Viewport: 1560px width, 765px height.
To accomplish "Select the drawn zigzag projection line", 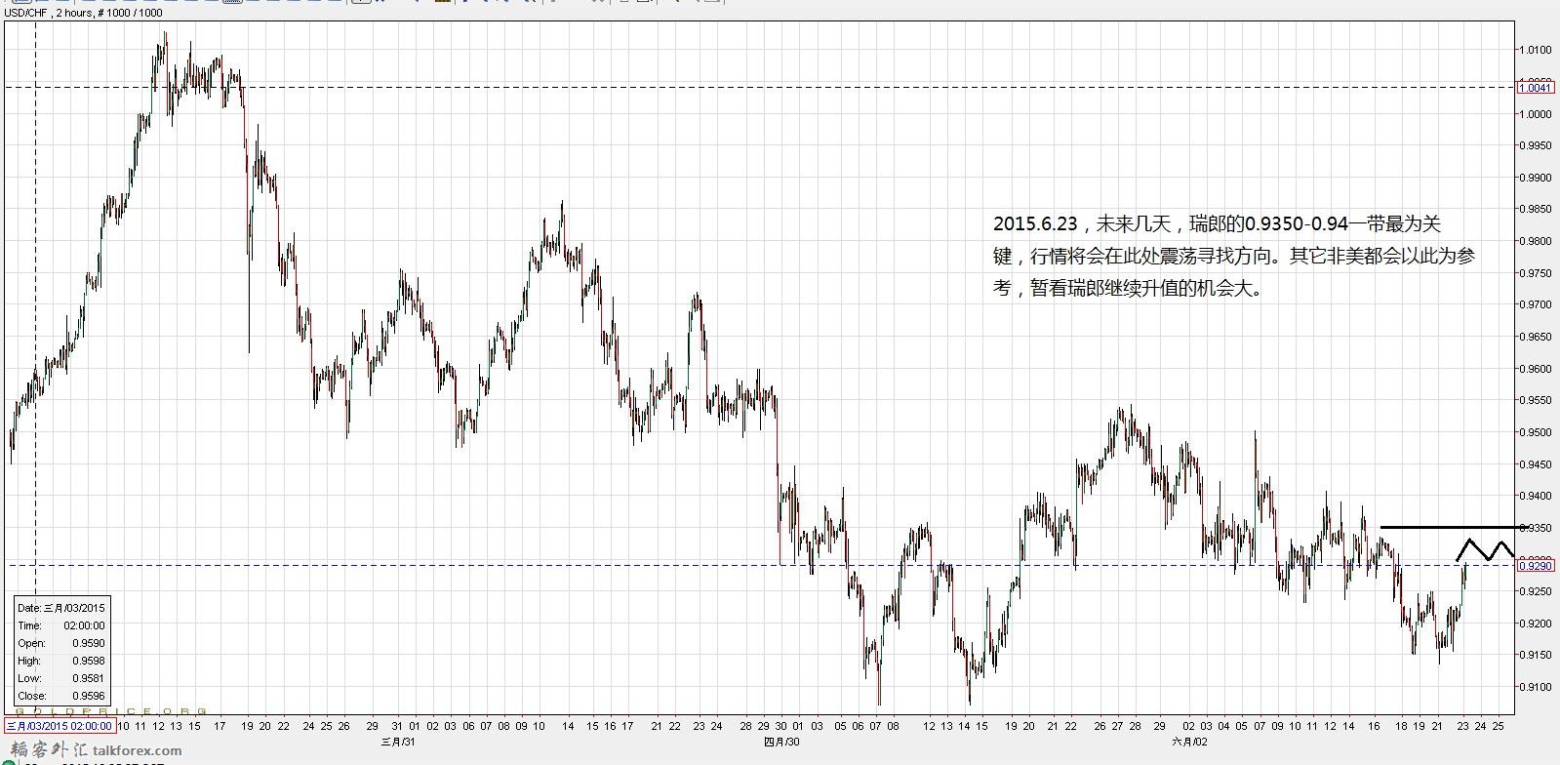I will point(1485,549).
